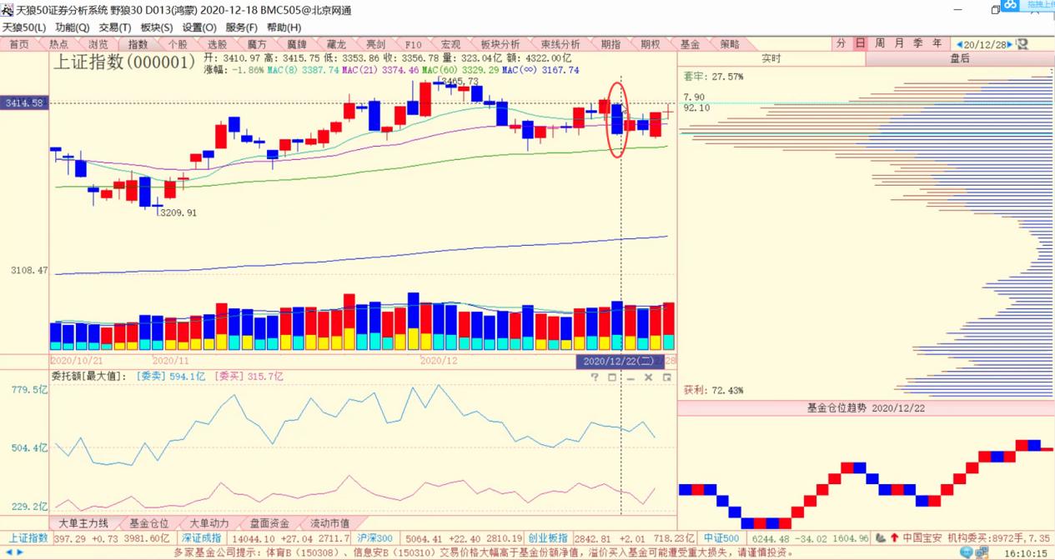Viewport: 1055px width, 560px height.
Task: Click 上证指数 in the status bar
Action: (x=28, y=538)
